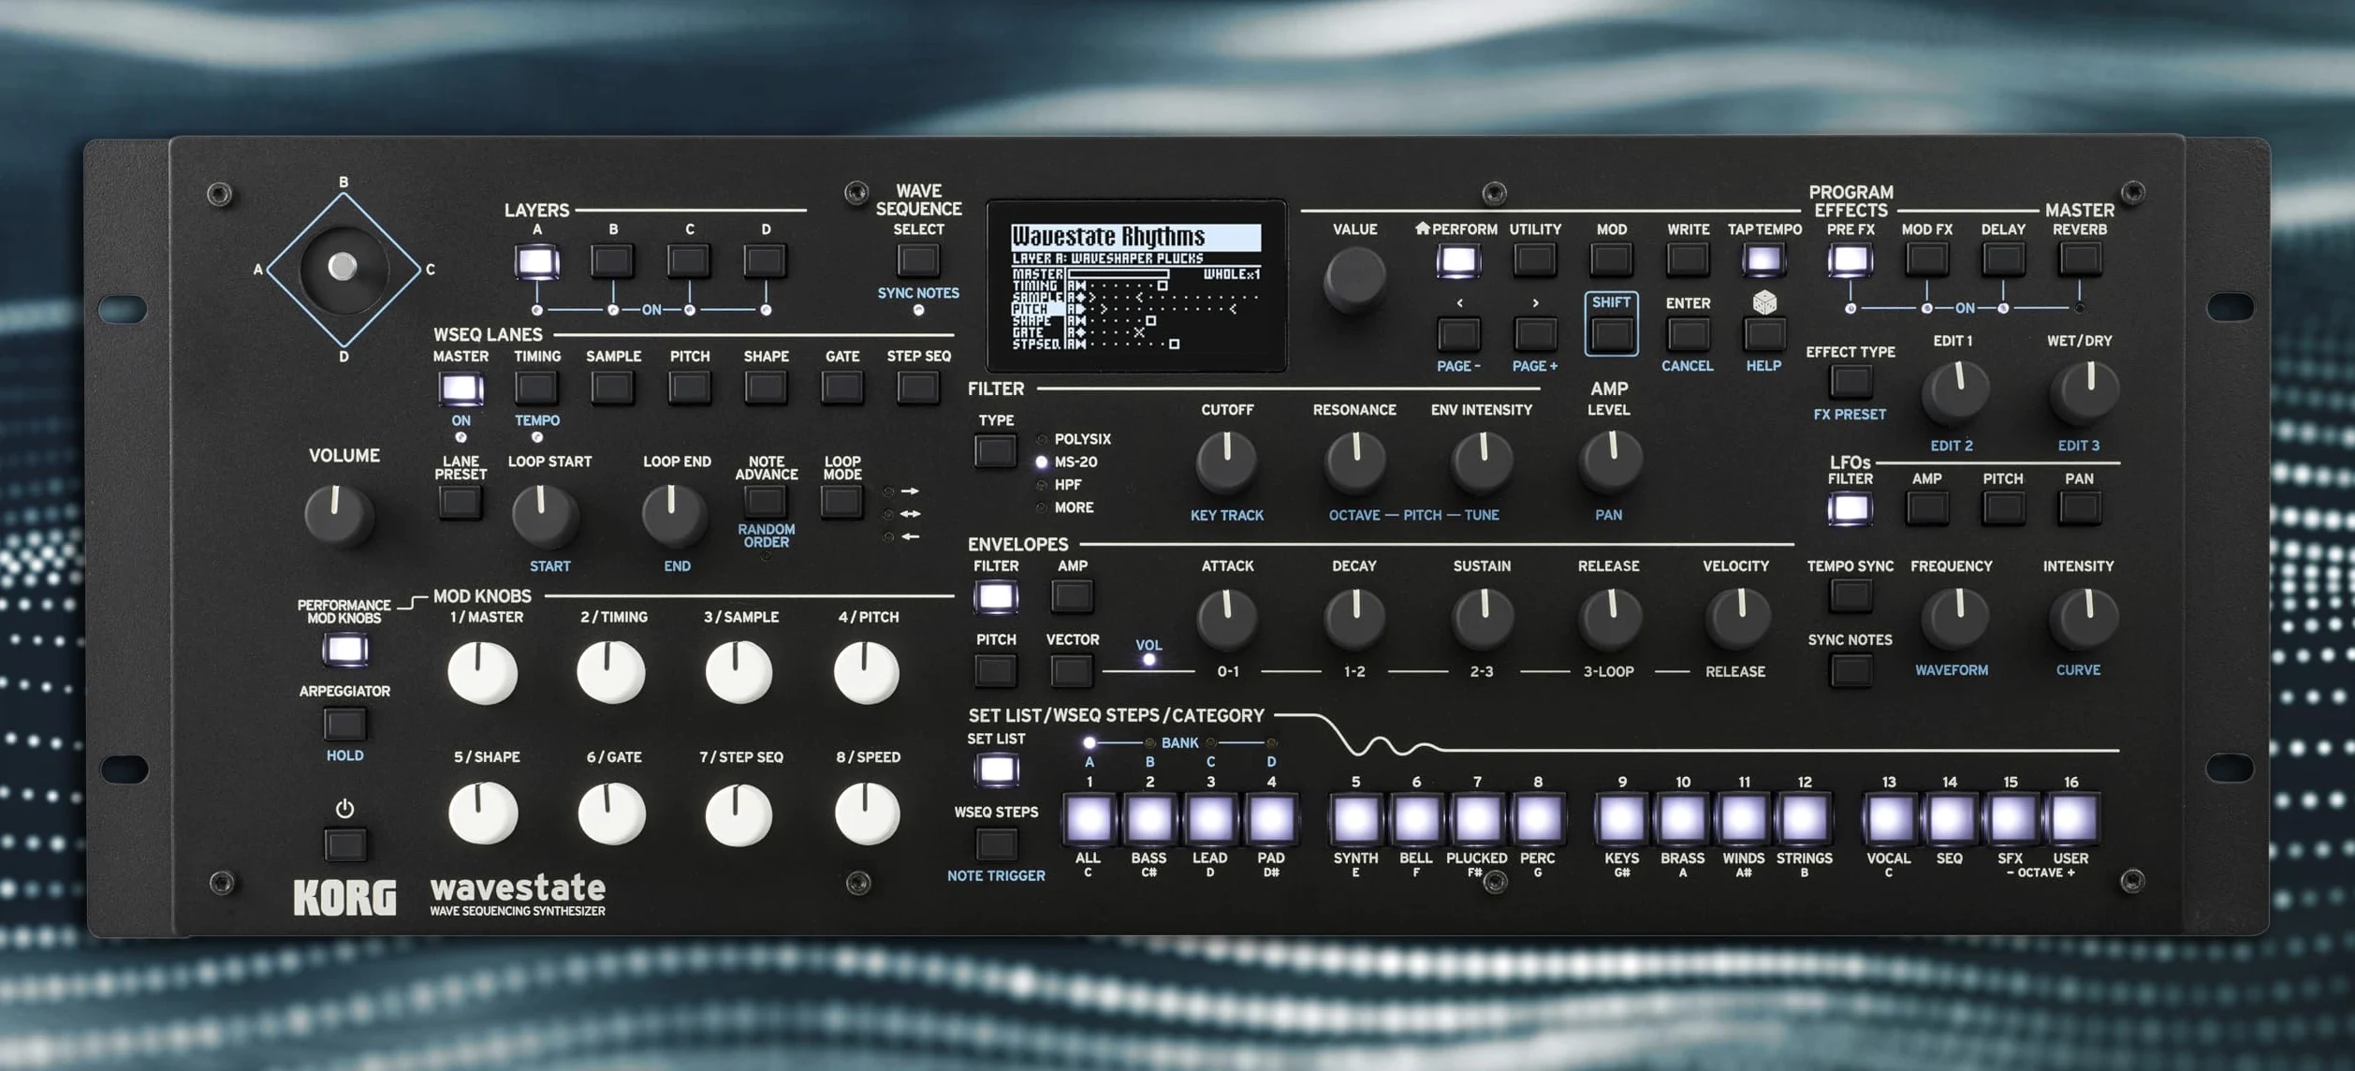Select the Vector envelope button
The width and height of the screenshot is (2355, 1071).
1071,670
